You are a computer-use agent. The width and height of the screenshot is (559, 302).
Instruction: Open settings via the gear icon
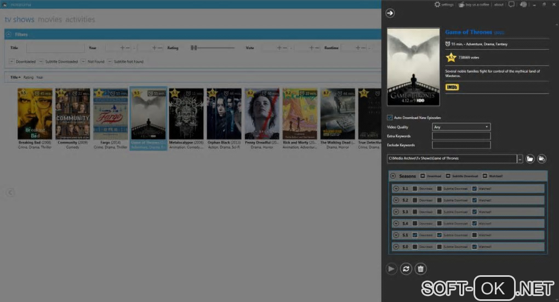point(437,4)
